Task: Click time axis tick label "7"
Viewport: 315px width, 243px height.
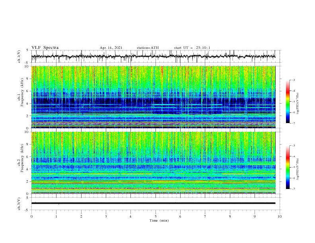Action: click(205, 216)
